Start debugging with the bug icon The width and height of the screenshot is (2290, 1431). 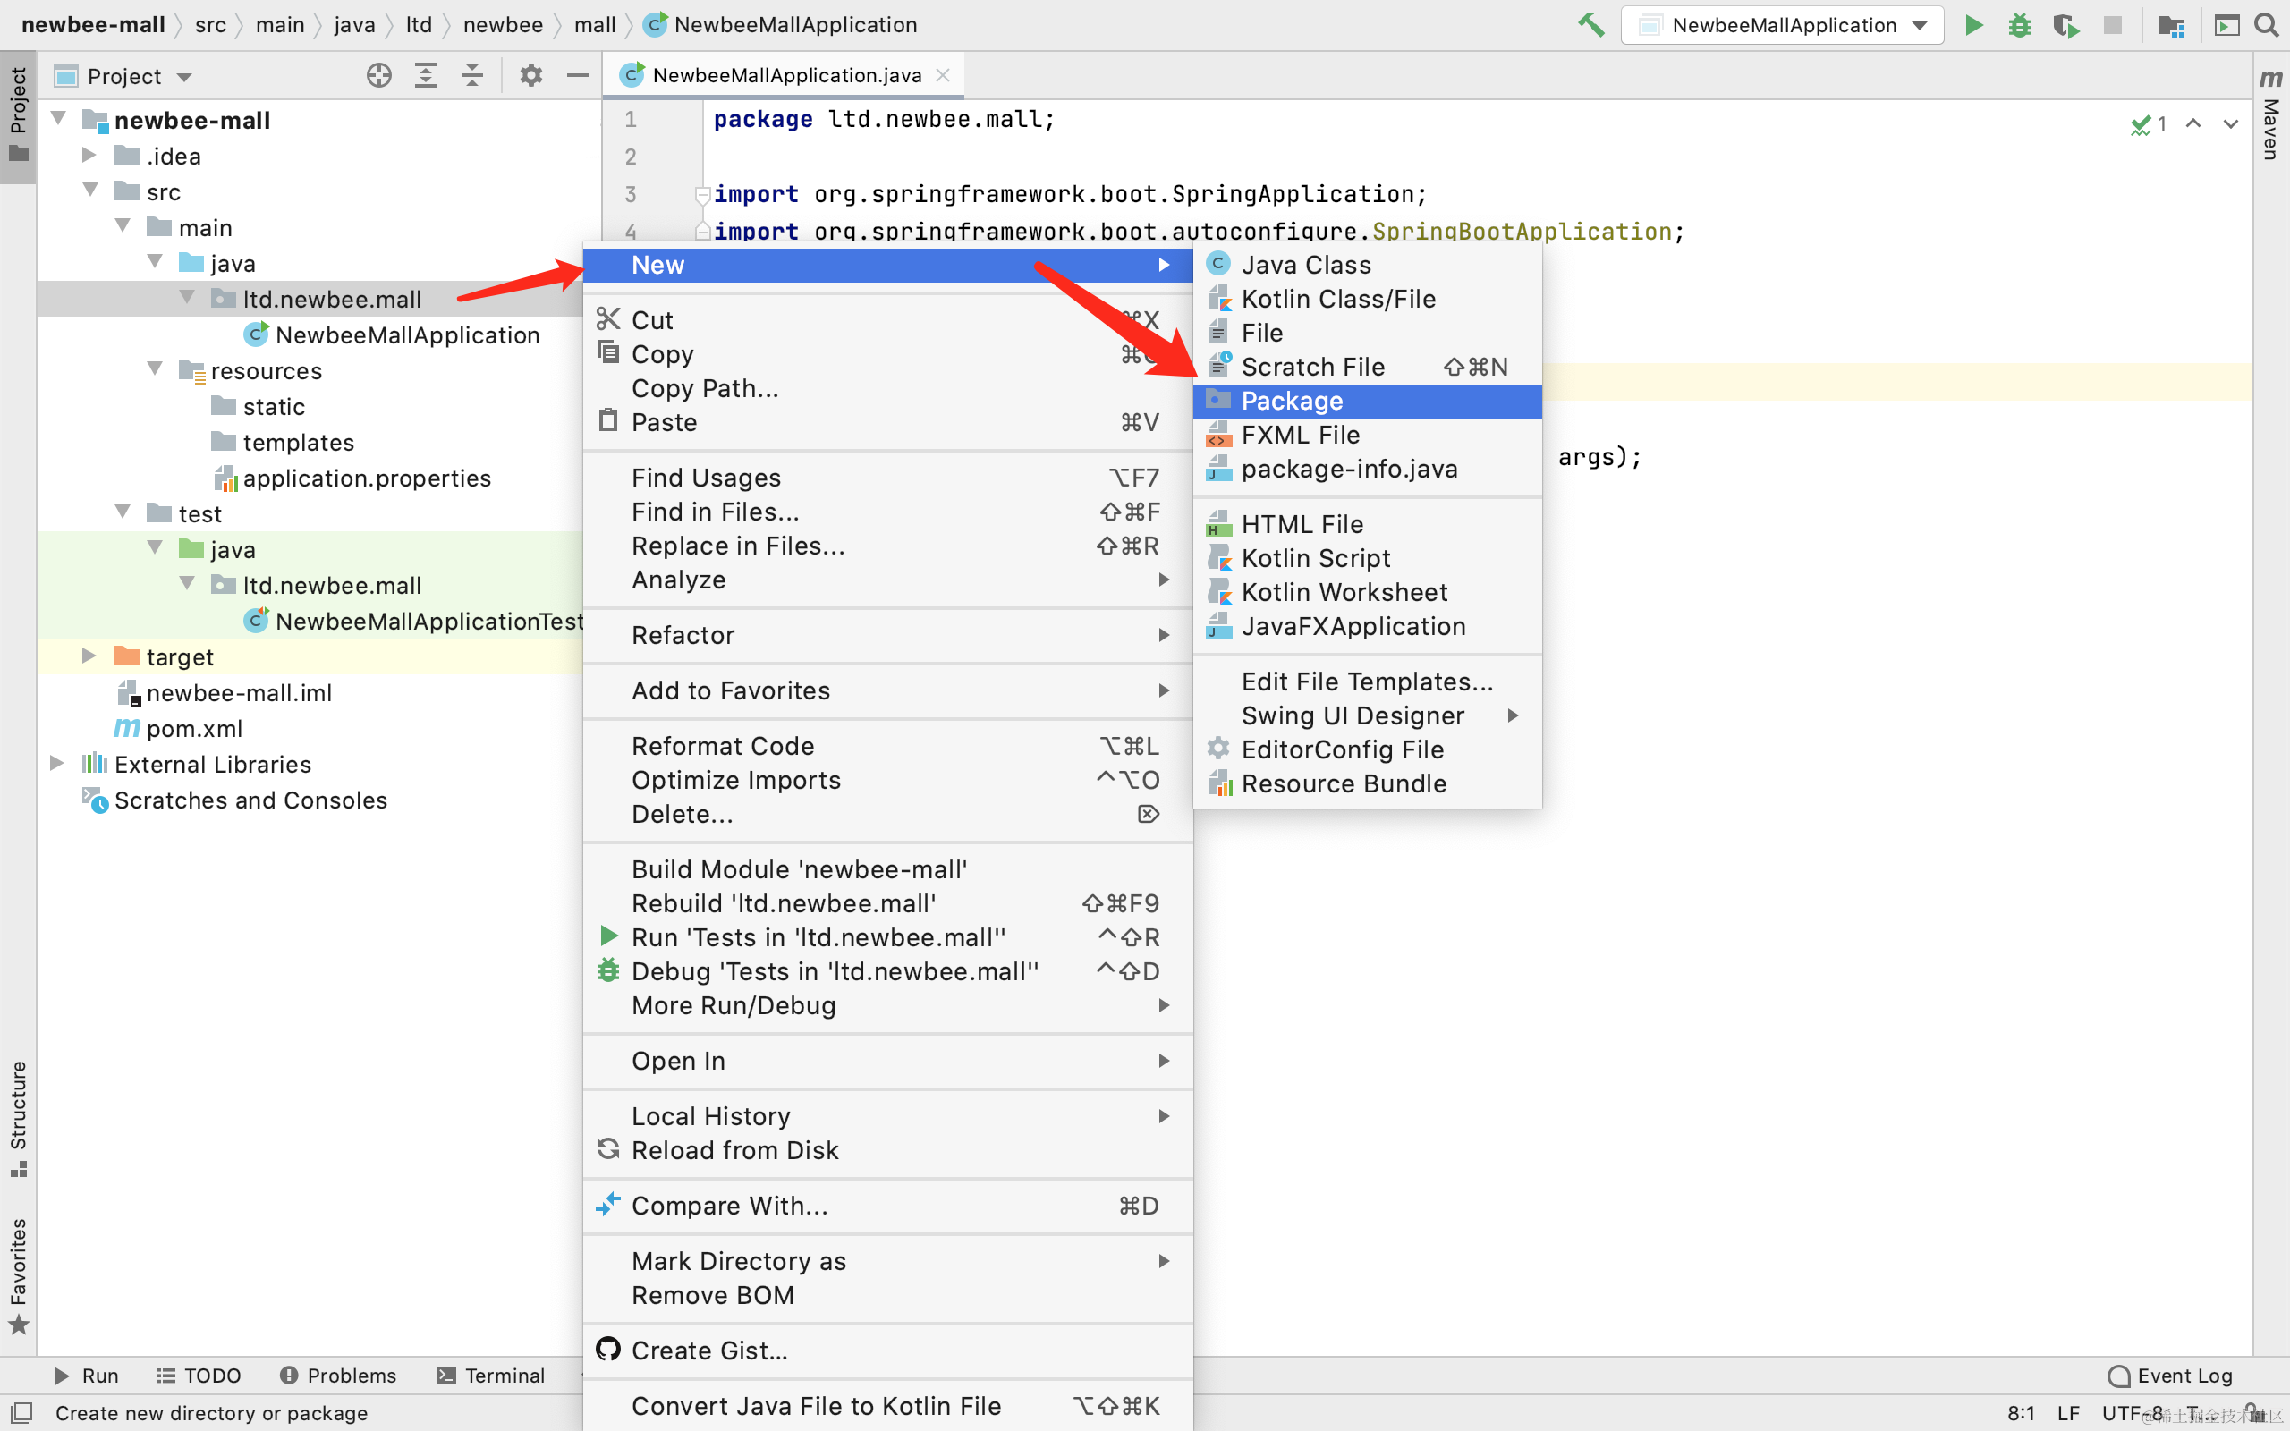(2019, 25)
